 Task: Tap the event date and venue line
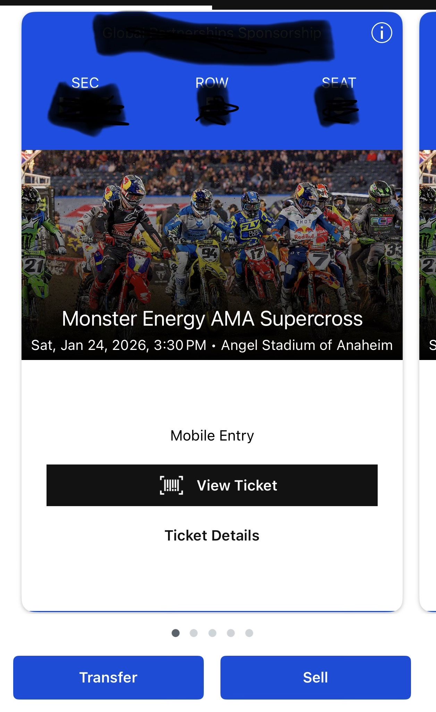point(212,345)
